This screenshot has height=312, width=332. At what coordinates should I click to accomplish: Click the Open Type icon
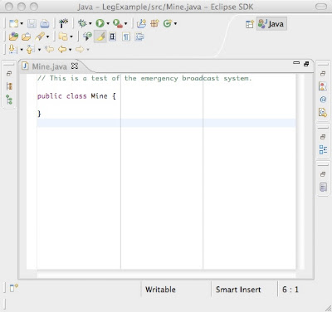pyautogui.click(x=13, y=37)
